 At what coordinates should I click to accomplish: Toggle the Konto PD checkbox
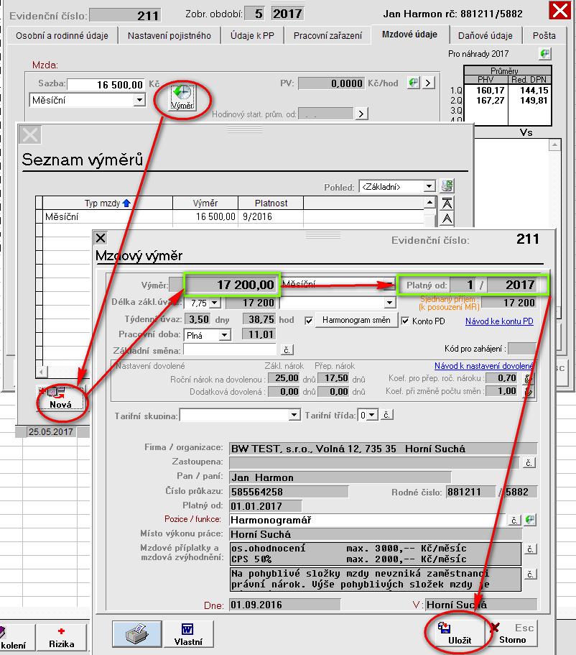click(x=405, y=321)
